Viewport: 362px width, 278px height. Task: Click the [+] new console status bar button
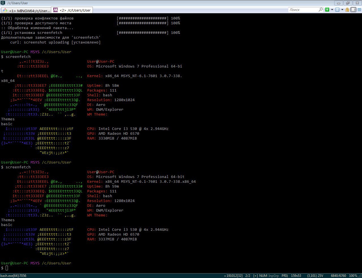[x=255, y=276]
